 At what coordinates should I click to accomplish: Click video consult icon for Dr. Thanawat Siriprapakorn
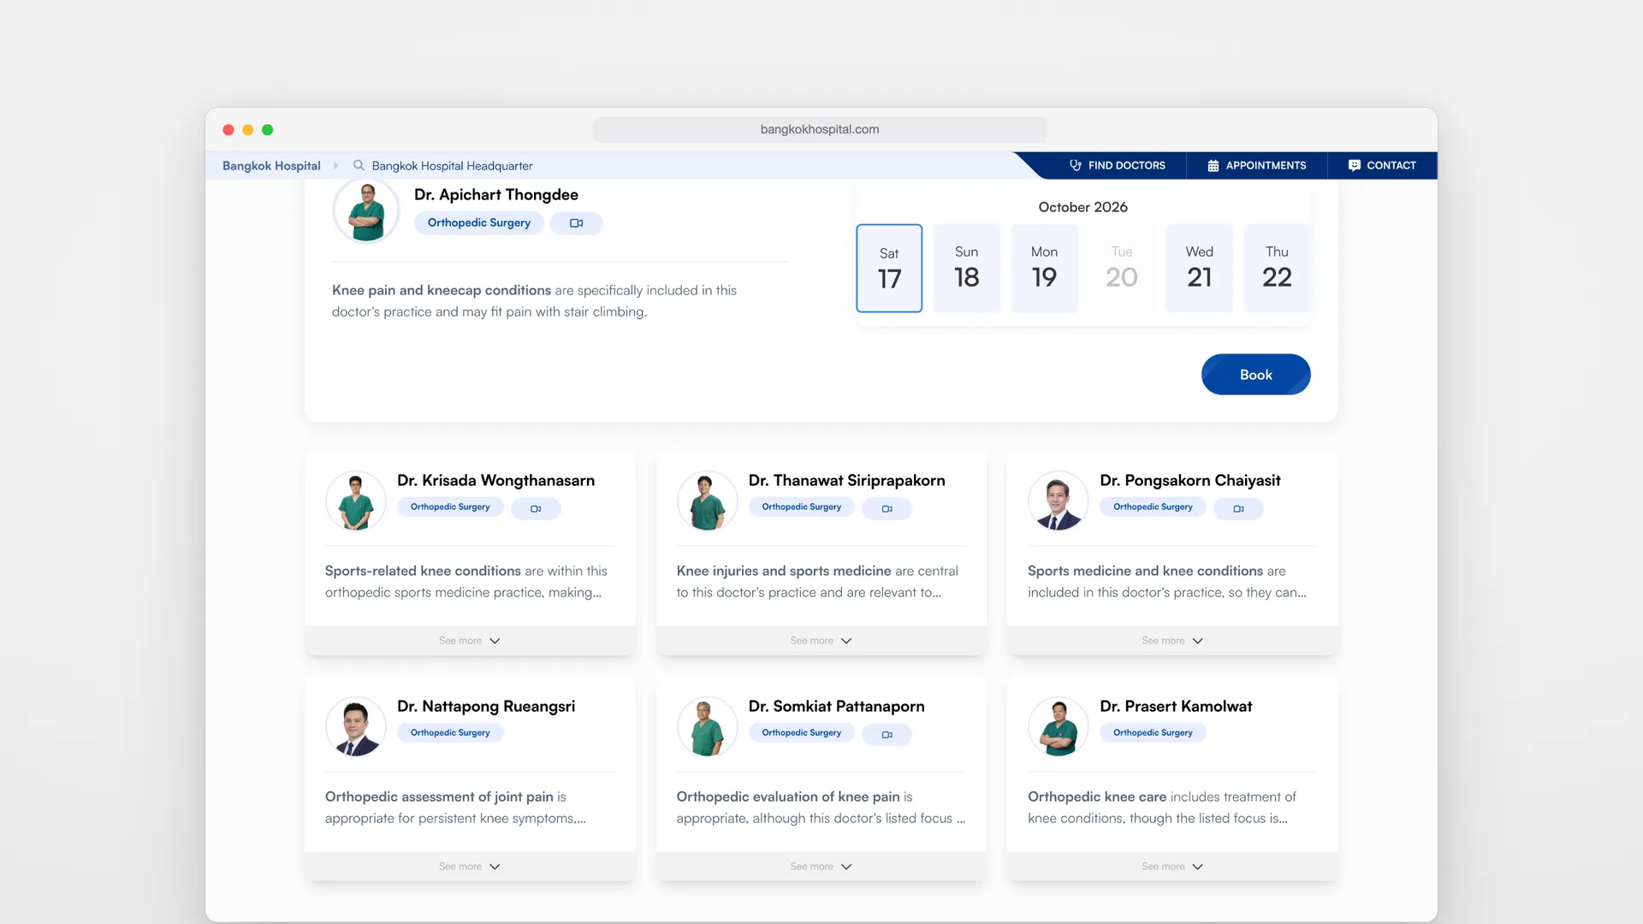tap(887, 509)
